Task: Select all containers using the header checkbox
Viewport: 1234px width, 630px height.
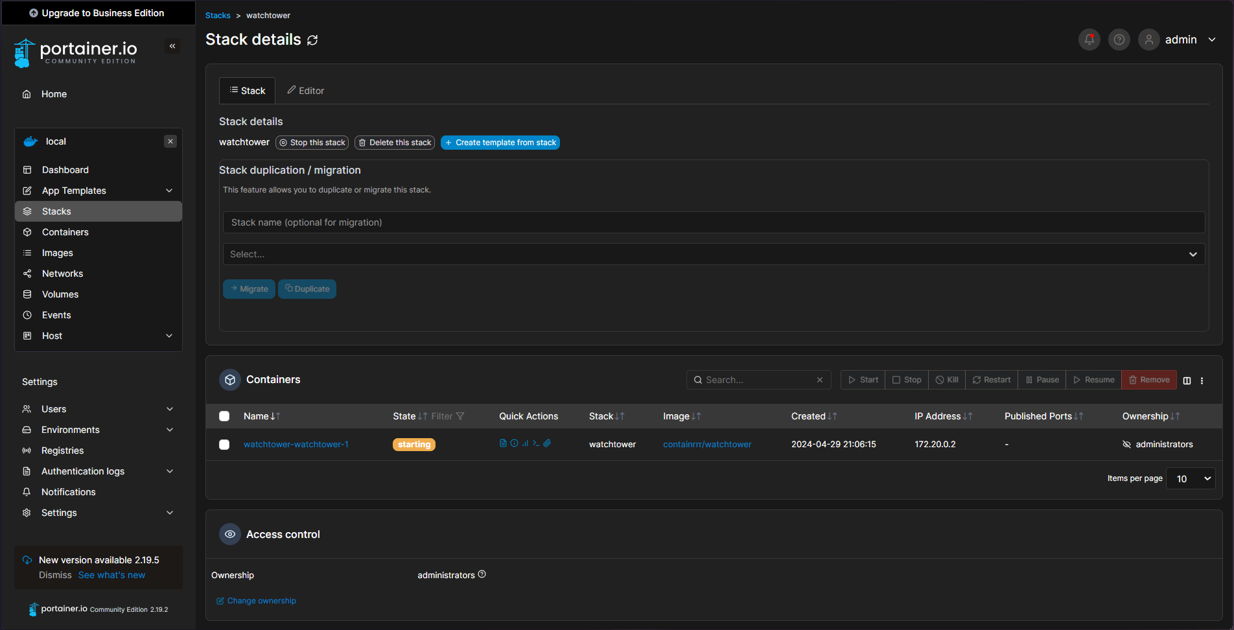Action: click(224, 416)
